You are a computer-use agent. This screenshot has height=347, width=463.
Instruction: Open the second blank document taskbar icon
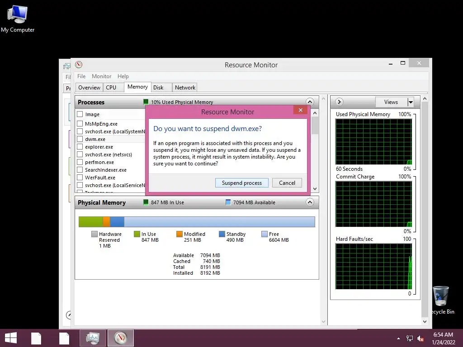(x=64, y=338)
